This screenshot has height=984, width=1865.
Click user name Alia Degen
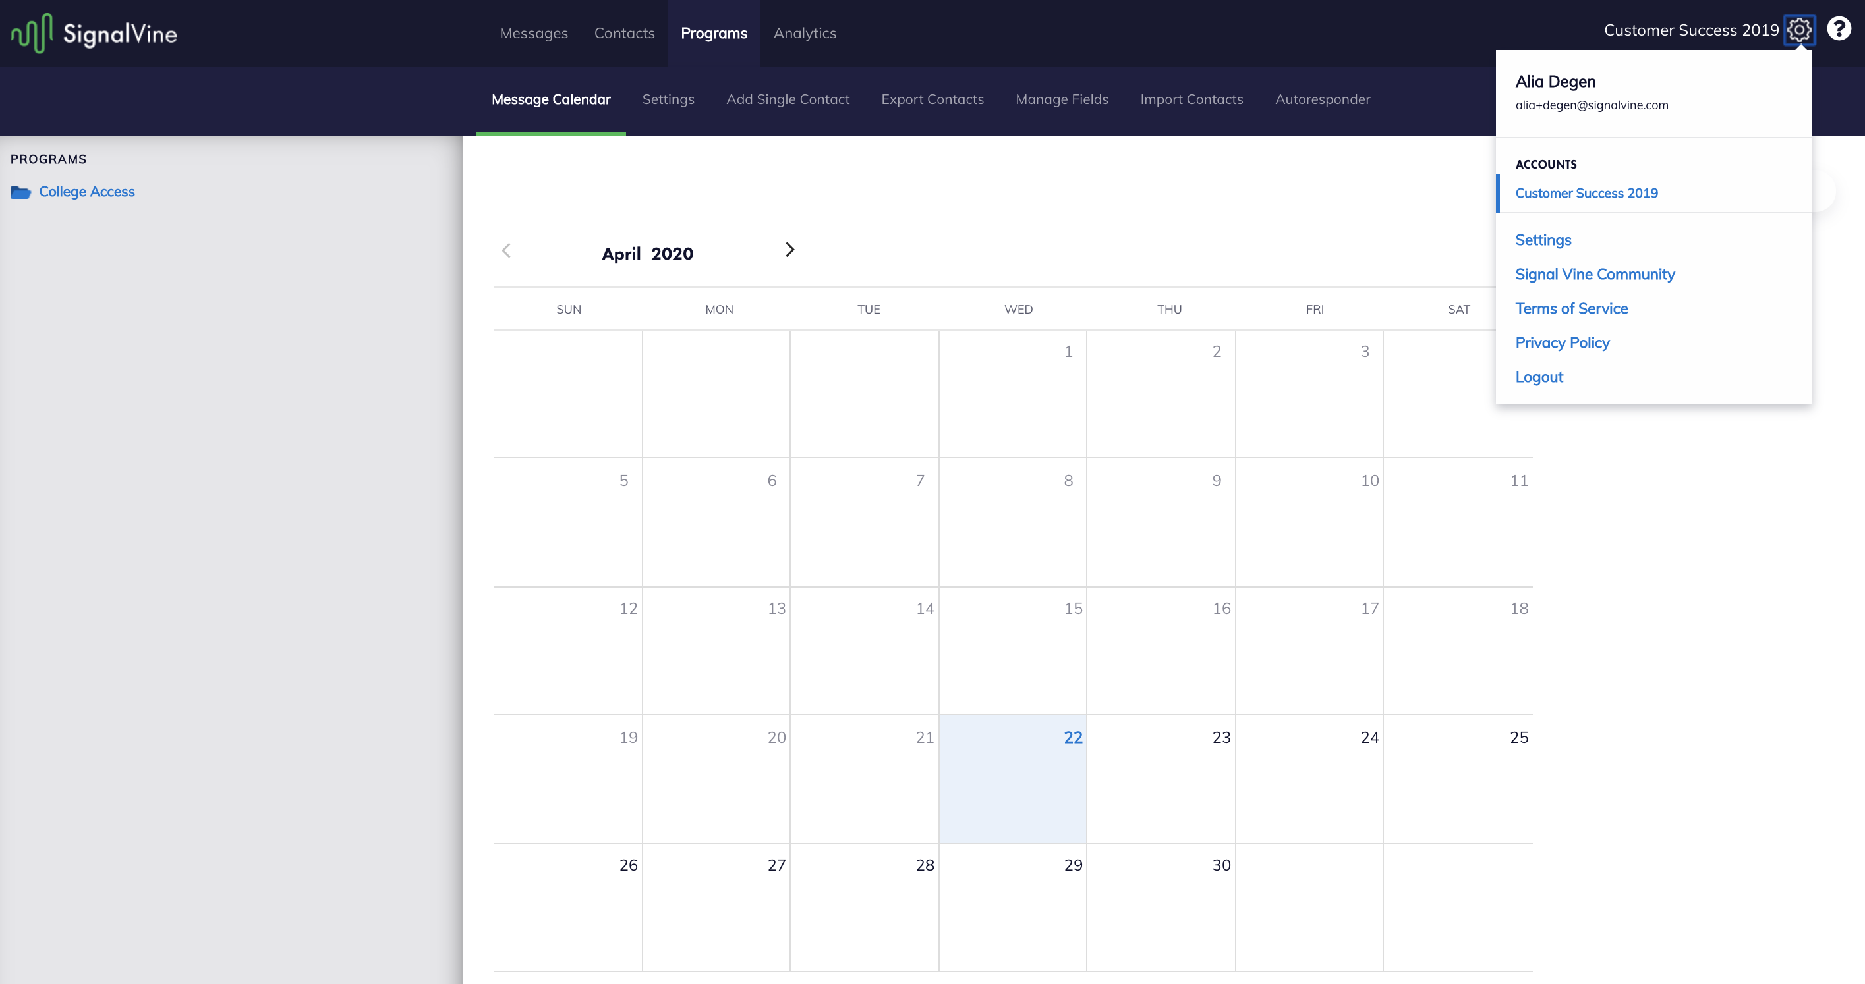pyautogui.click(x=1555, y=82)
